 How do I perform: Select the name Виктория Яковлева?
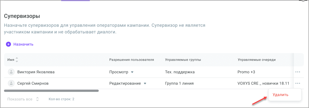tap(36, 72)
